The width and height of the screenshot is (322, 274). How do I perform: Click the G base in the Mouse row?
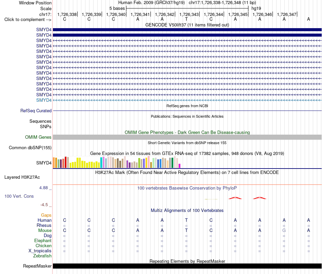[x=284, y=231]
